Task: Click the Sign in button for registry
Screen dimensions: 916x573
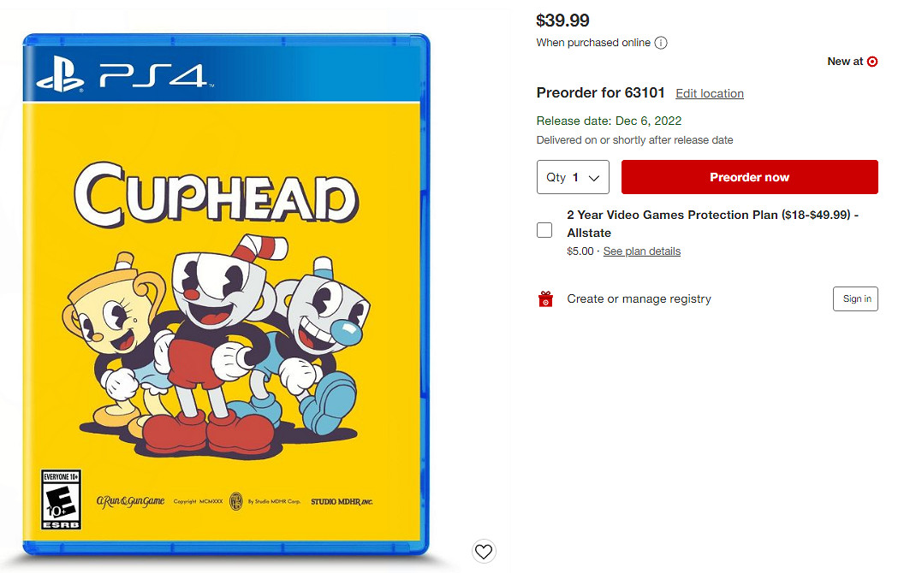Action: [855, 298]
